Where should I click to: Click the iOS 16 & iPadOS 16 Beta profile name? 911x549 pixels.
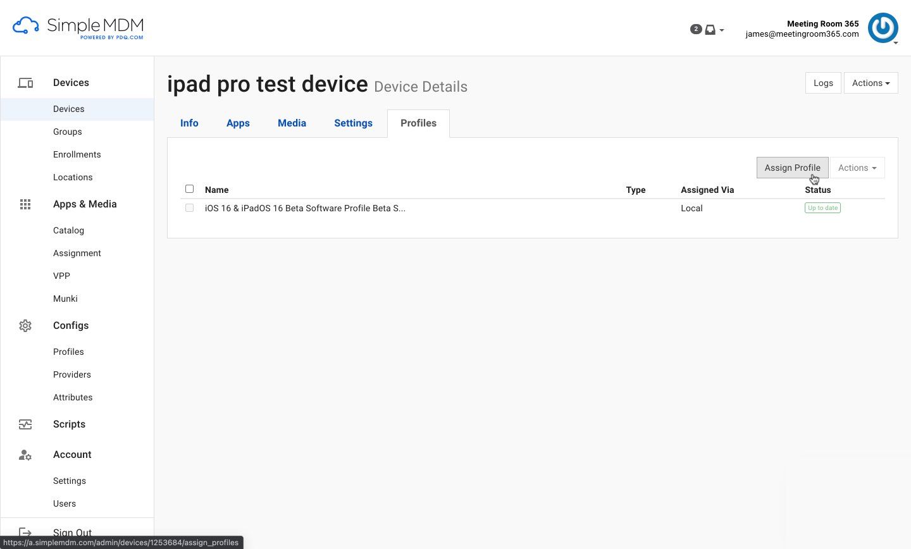(305, 208)
